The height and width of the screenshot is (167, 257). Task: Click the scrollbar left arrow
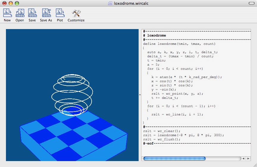pos(243,158)
